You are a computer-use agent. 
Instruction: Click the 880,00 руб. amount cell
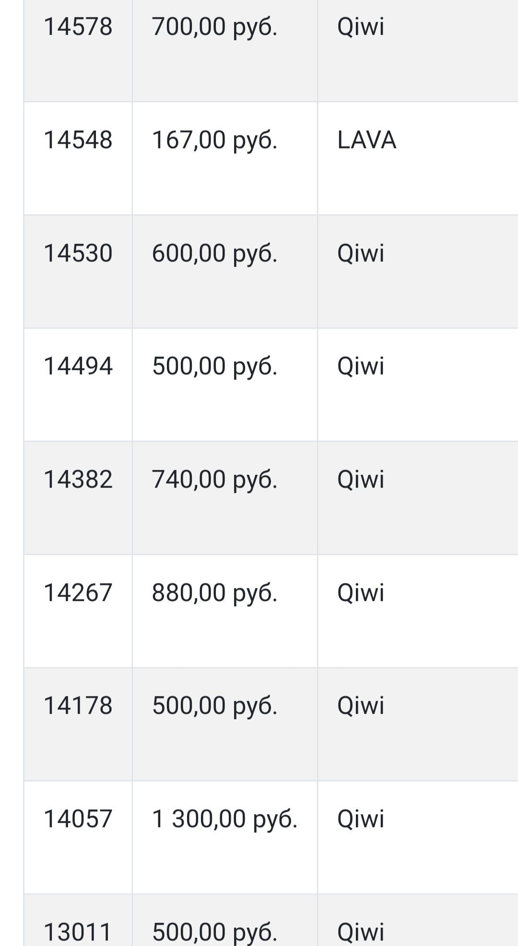(214, 593)
